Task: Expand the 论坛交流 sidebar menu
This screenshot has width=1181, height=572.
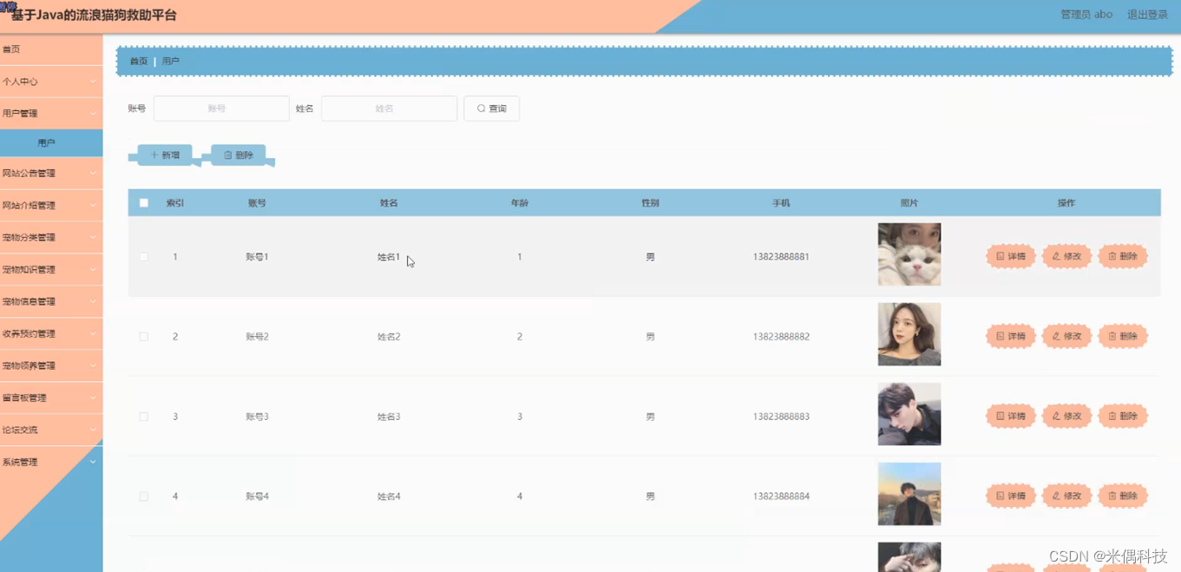Action: (x=51, y=431)
